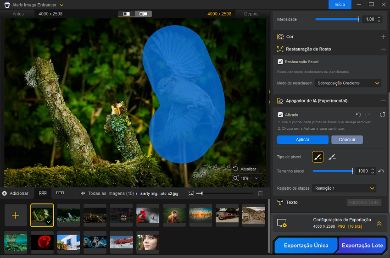Select the child in orange jacket thumbnail

[x=174, y=215]
